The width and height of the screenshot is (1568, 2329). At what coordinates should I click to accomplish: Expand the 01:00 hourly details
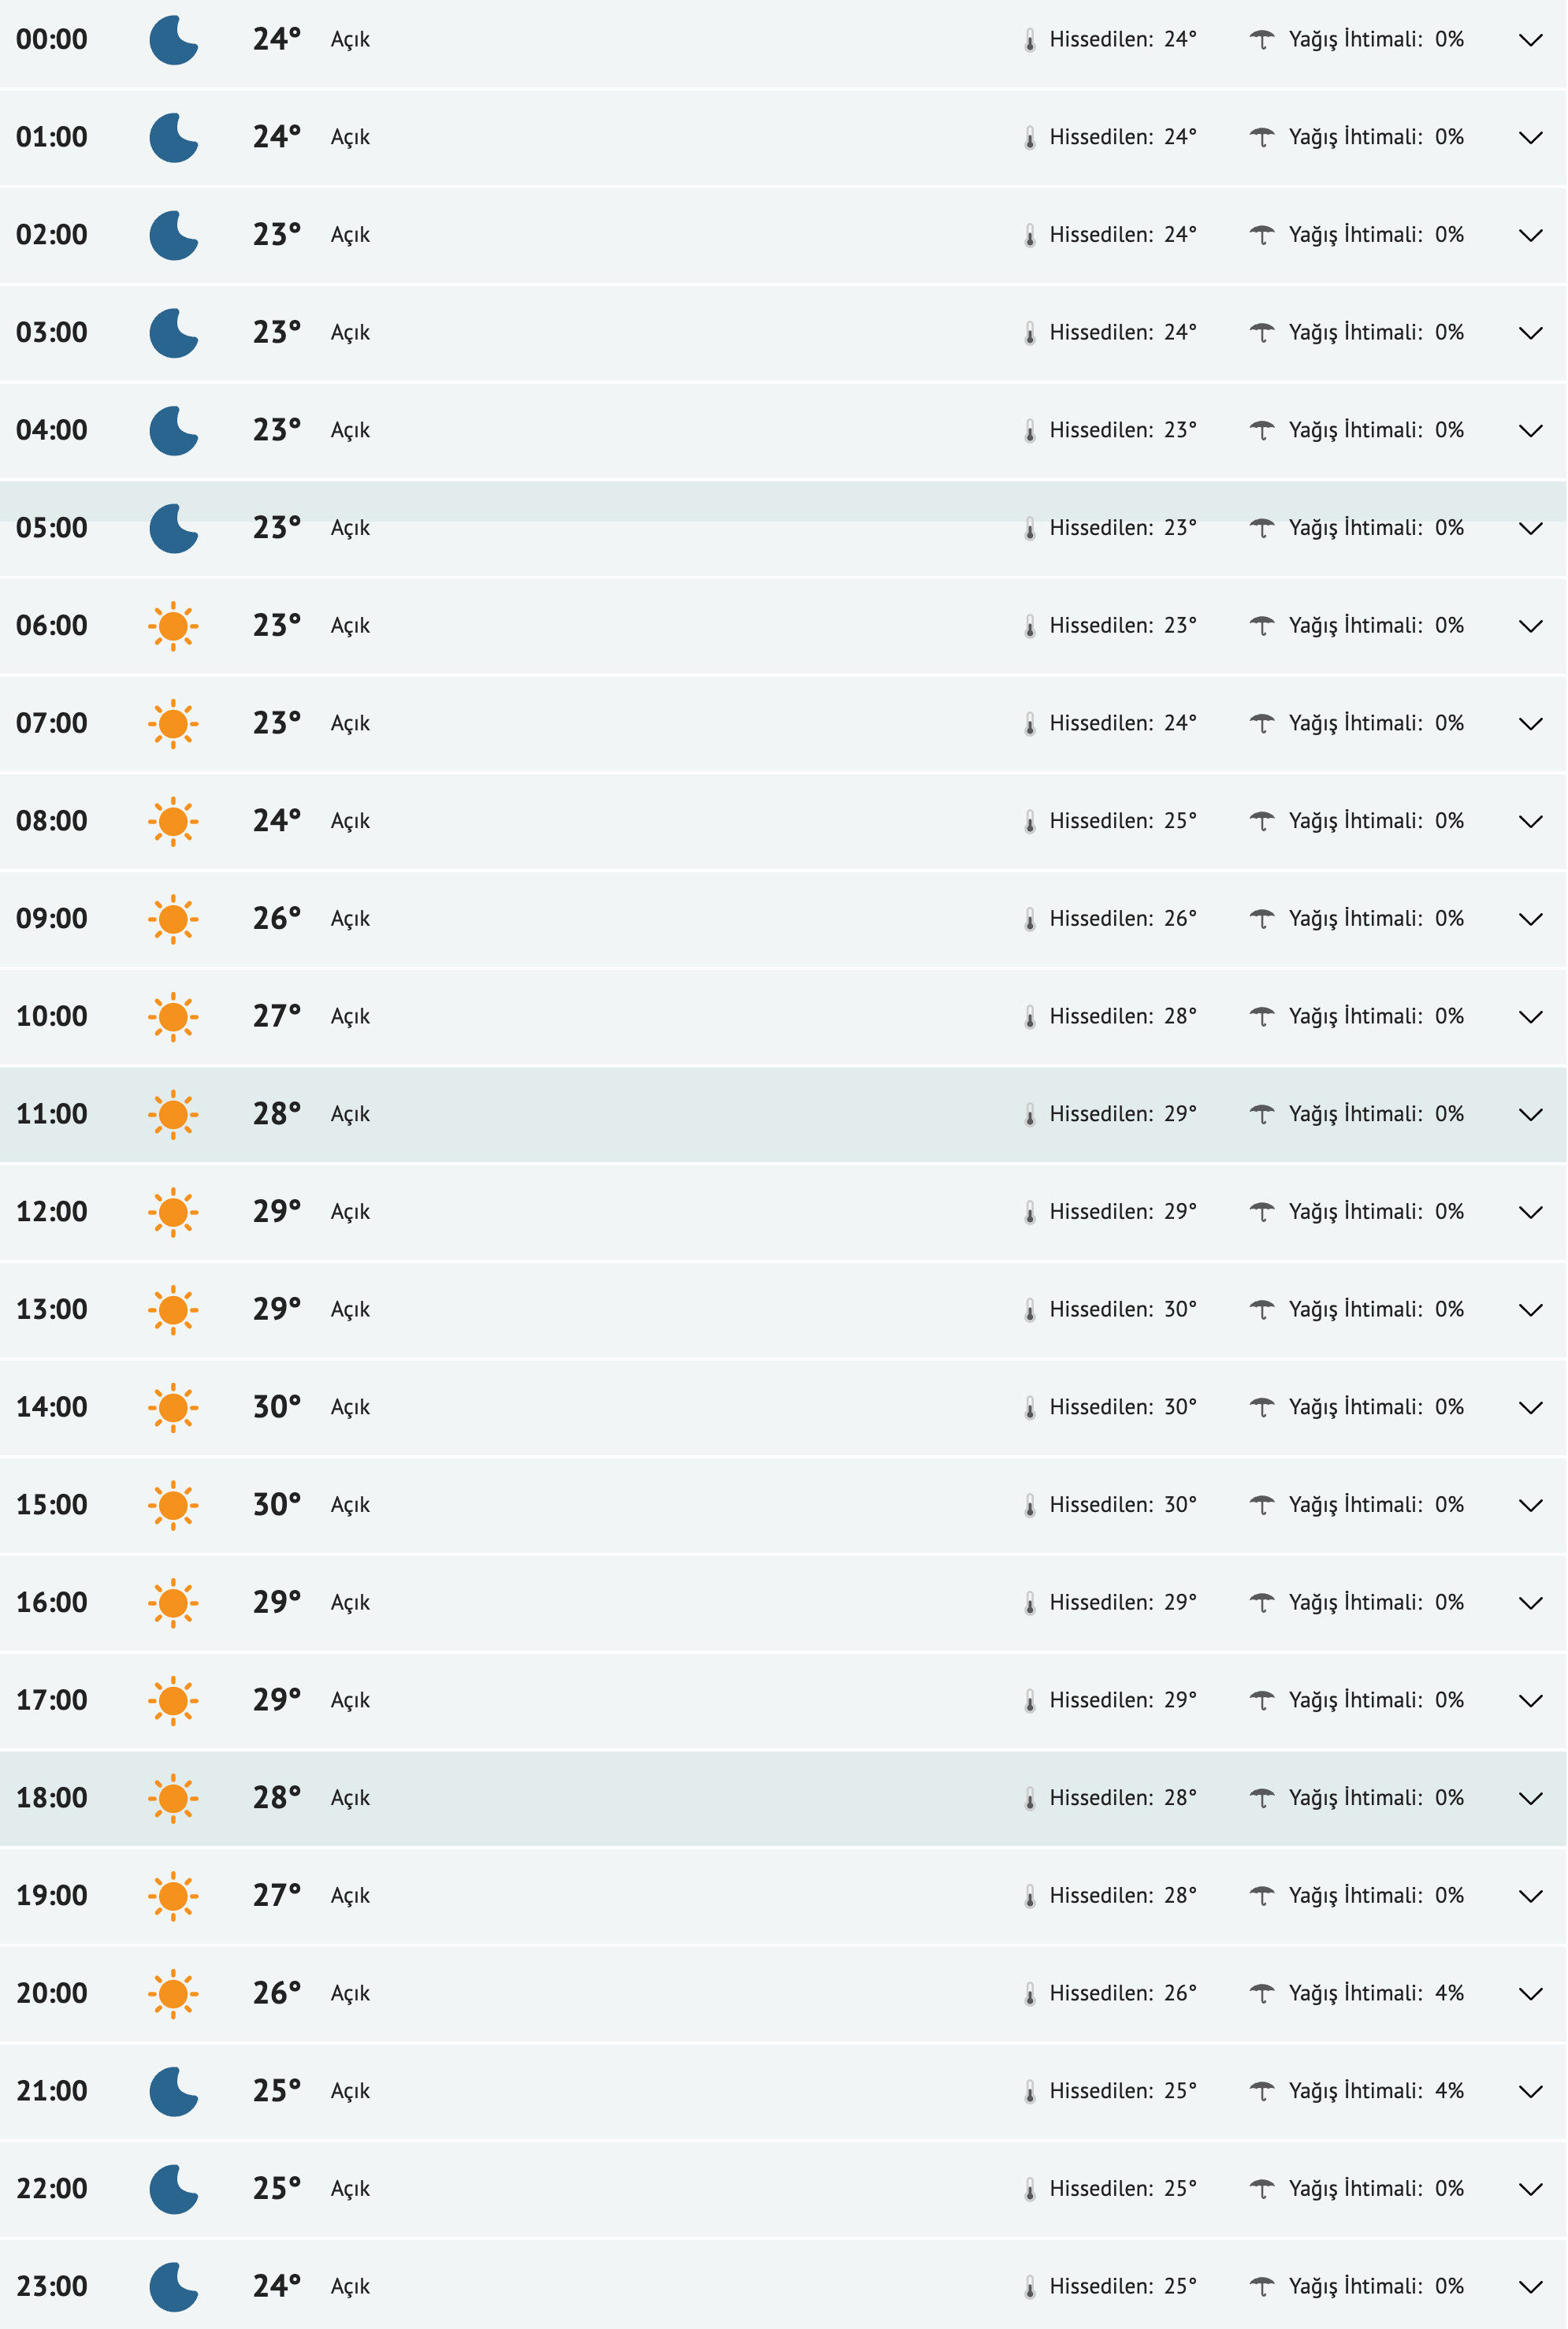1530,138
